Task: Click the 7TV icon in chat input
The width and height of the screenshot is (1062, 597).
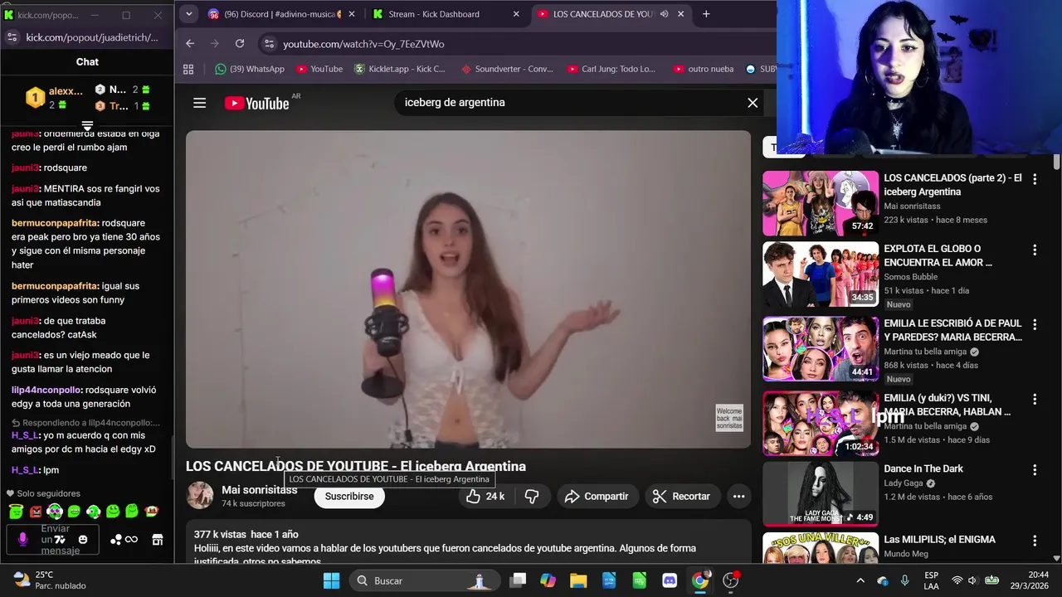Action: click(x=60, y=540)
